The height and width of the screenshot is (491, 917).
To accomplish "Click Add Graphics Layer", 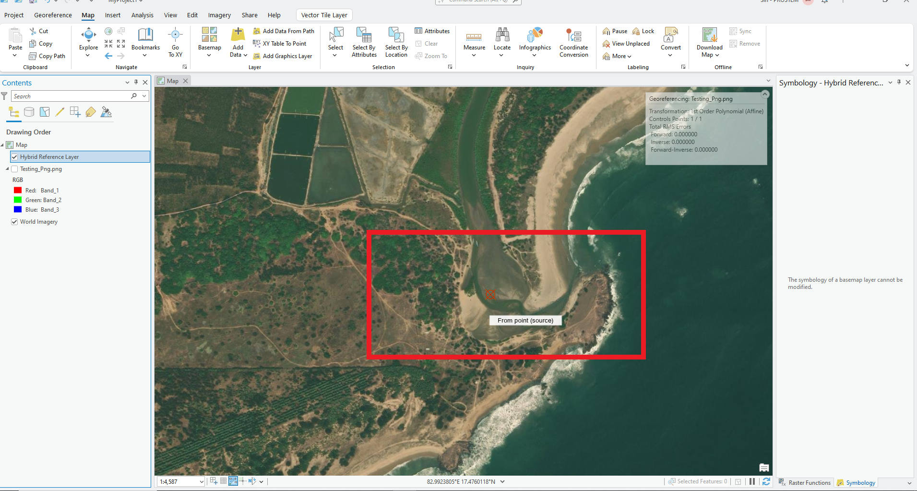I will click(x=283, y=56).
